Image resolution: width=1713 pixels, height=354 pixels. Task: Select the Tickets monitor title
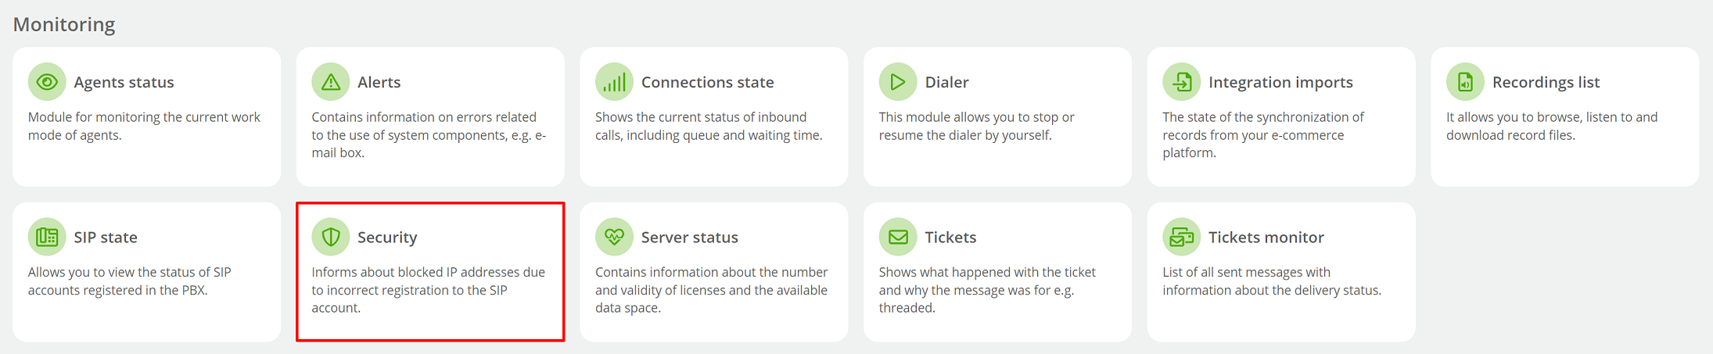(x=1266, y=237)
